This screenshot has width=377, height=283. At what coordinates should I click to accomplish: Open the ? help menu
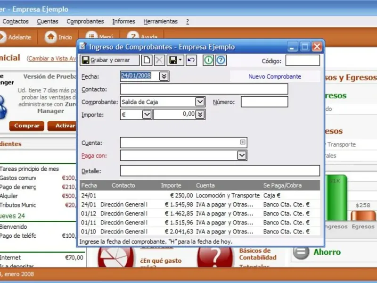[188, 21]
